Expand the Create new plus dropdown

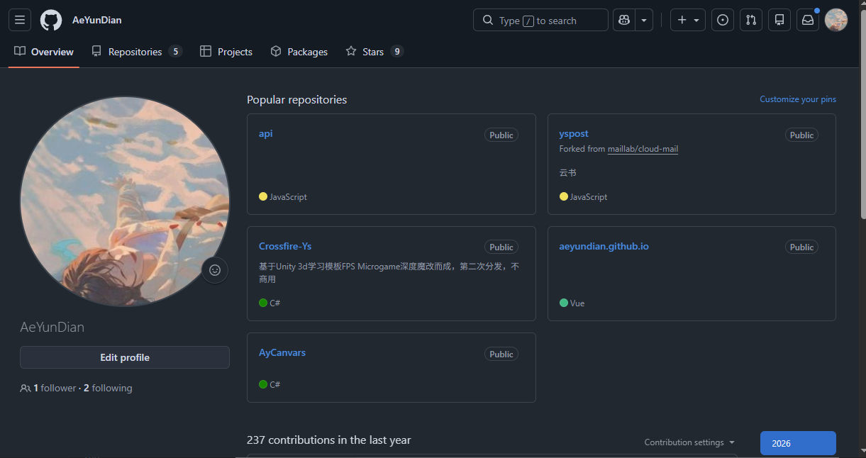click(688, 21)
